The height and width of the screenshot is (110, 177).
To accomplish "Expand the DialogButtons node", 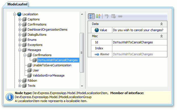I will click(20, 35).
